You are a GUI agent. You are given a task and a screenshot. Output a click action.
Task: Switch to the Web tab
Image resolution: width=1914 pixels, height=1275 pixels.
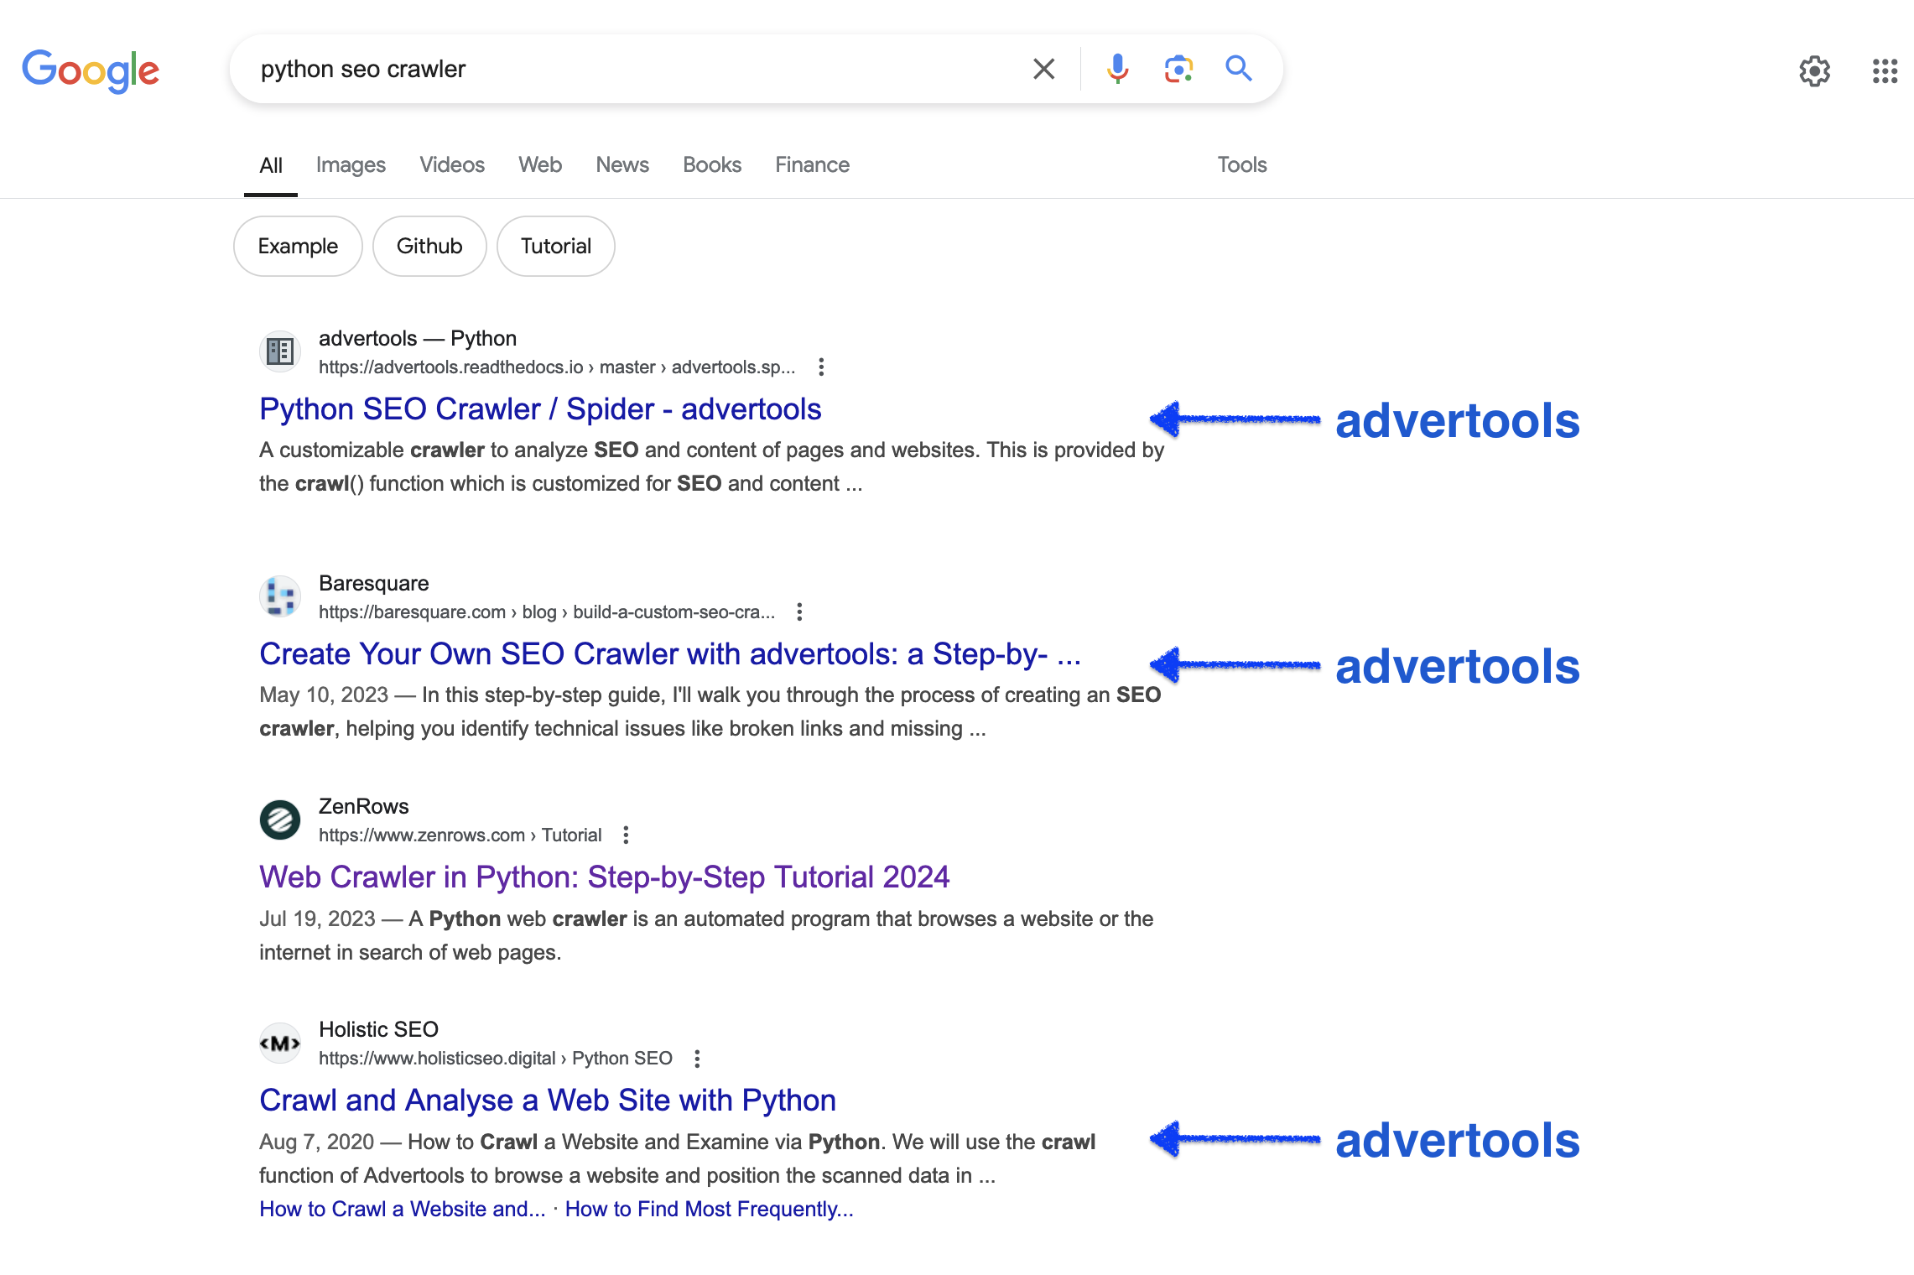click(x=540, y=165)
